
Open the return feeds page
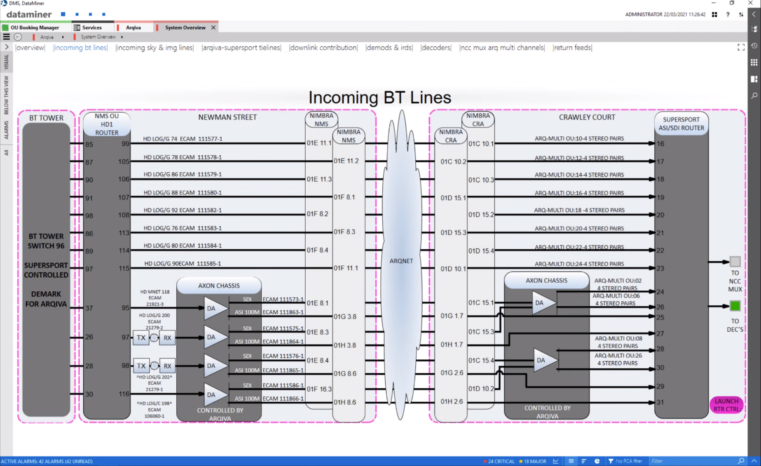pos(572,47)
